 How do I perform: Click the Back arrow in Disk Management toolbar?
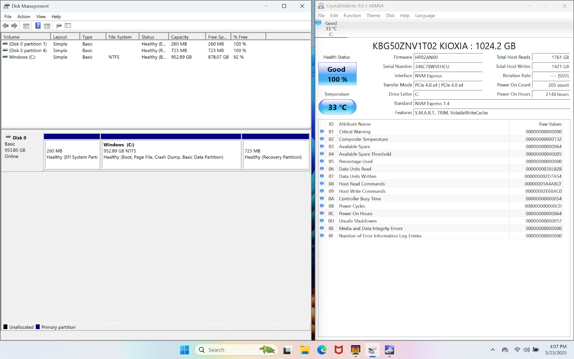point(5,26)
